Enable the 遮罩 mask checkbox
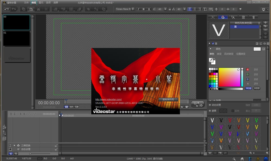Screen dimensions: 271x161 (210, 111)
